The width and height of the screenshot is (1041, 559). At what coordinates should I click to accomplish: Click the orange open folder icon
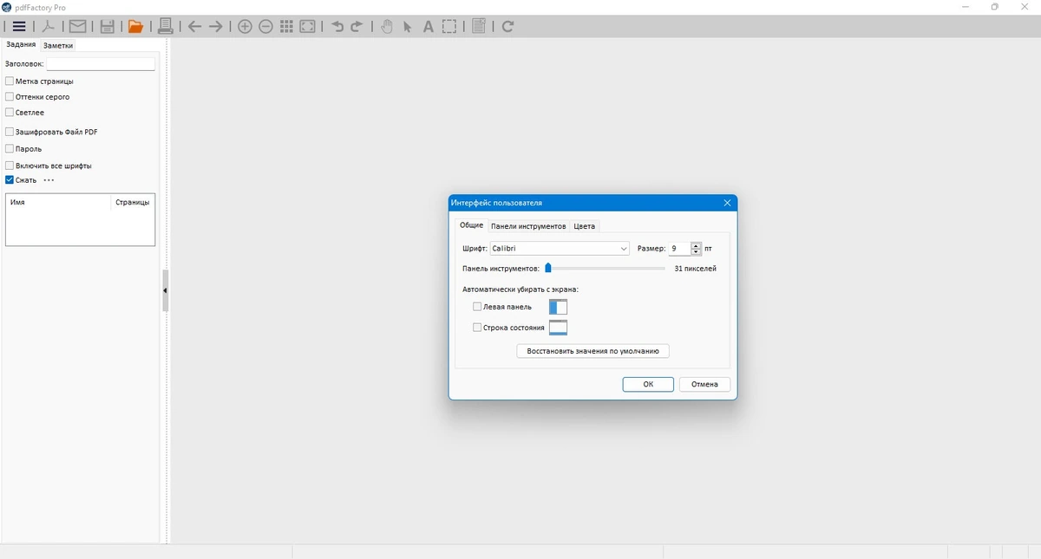coord(135,27)
